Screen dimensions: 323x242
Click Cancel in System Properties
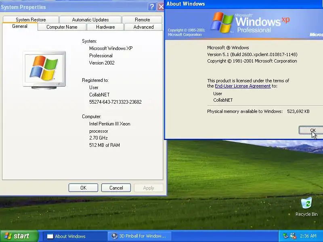[x=116, y=188]
